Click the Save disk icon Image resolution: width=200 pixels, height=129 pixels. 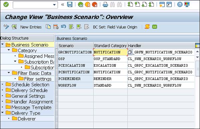[x=70, y=5]
